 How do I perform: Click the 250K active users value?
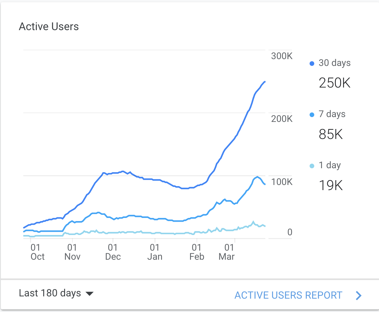coord(335,83)
